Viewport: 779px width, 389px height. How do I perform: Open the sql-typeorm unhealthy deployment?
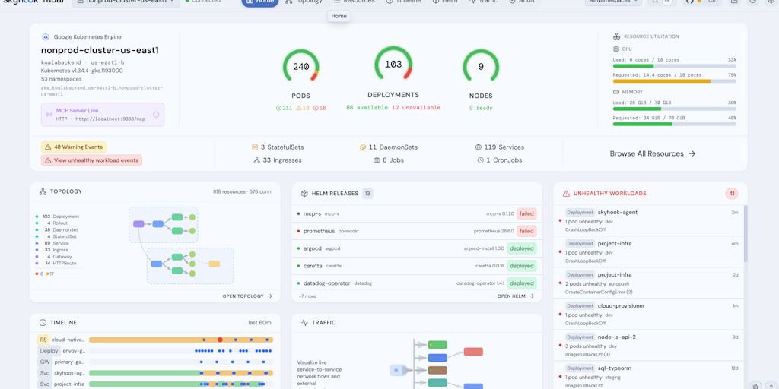pyautogui.click(x=648, y=375)
